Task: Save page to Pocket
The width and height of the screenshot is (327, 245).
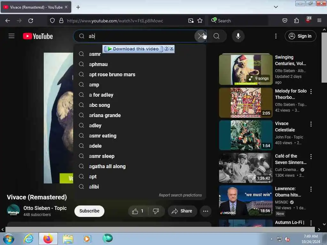Action: (x=285, y=21)
